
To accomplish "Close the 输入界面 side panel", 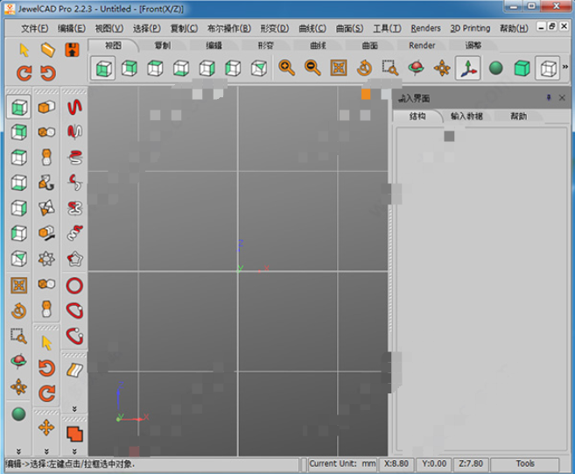I will [x=562, y=97].
